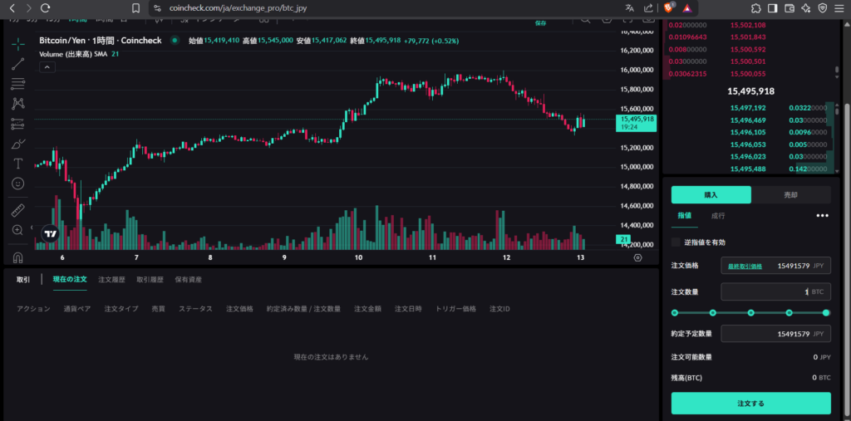Open the 取引 tab
Viewport: 851px width, 421px height.
tap(23, 279)
